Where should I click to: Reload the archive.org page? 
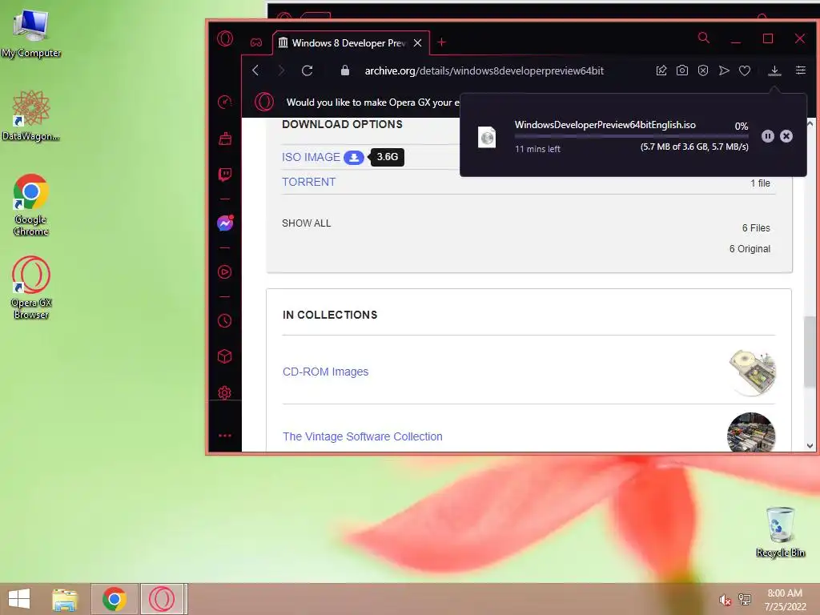pos(307,70)
